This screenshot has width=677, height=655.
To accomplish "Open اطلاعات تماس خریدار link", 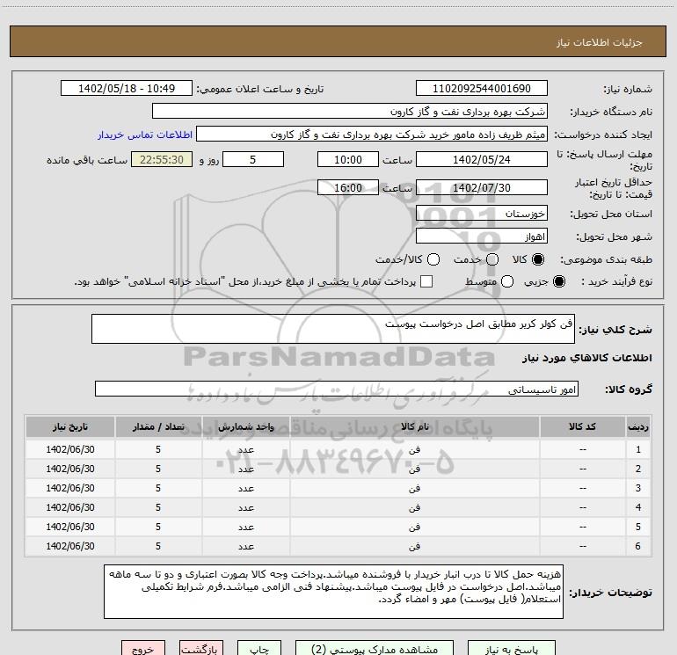I will (x=145, y=135).
